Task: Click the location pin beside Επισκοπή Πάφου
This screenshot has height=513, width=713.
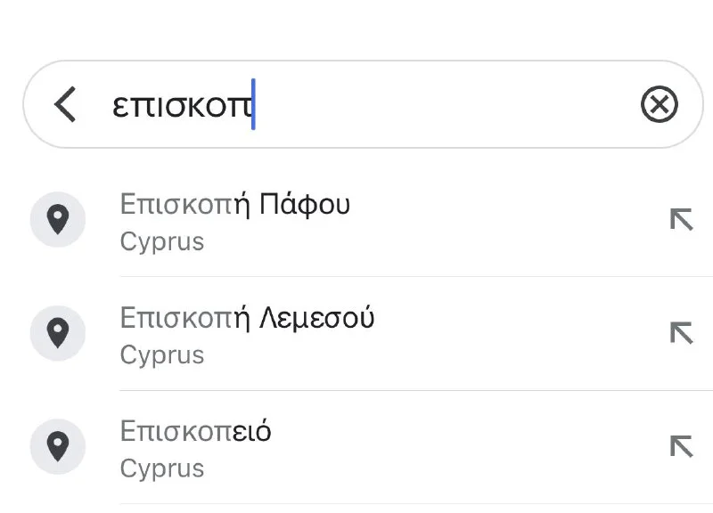Action: (58, 219)
